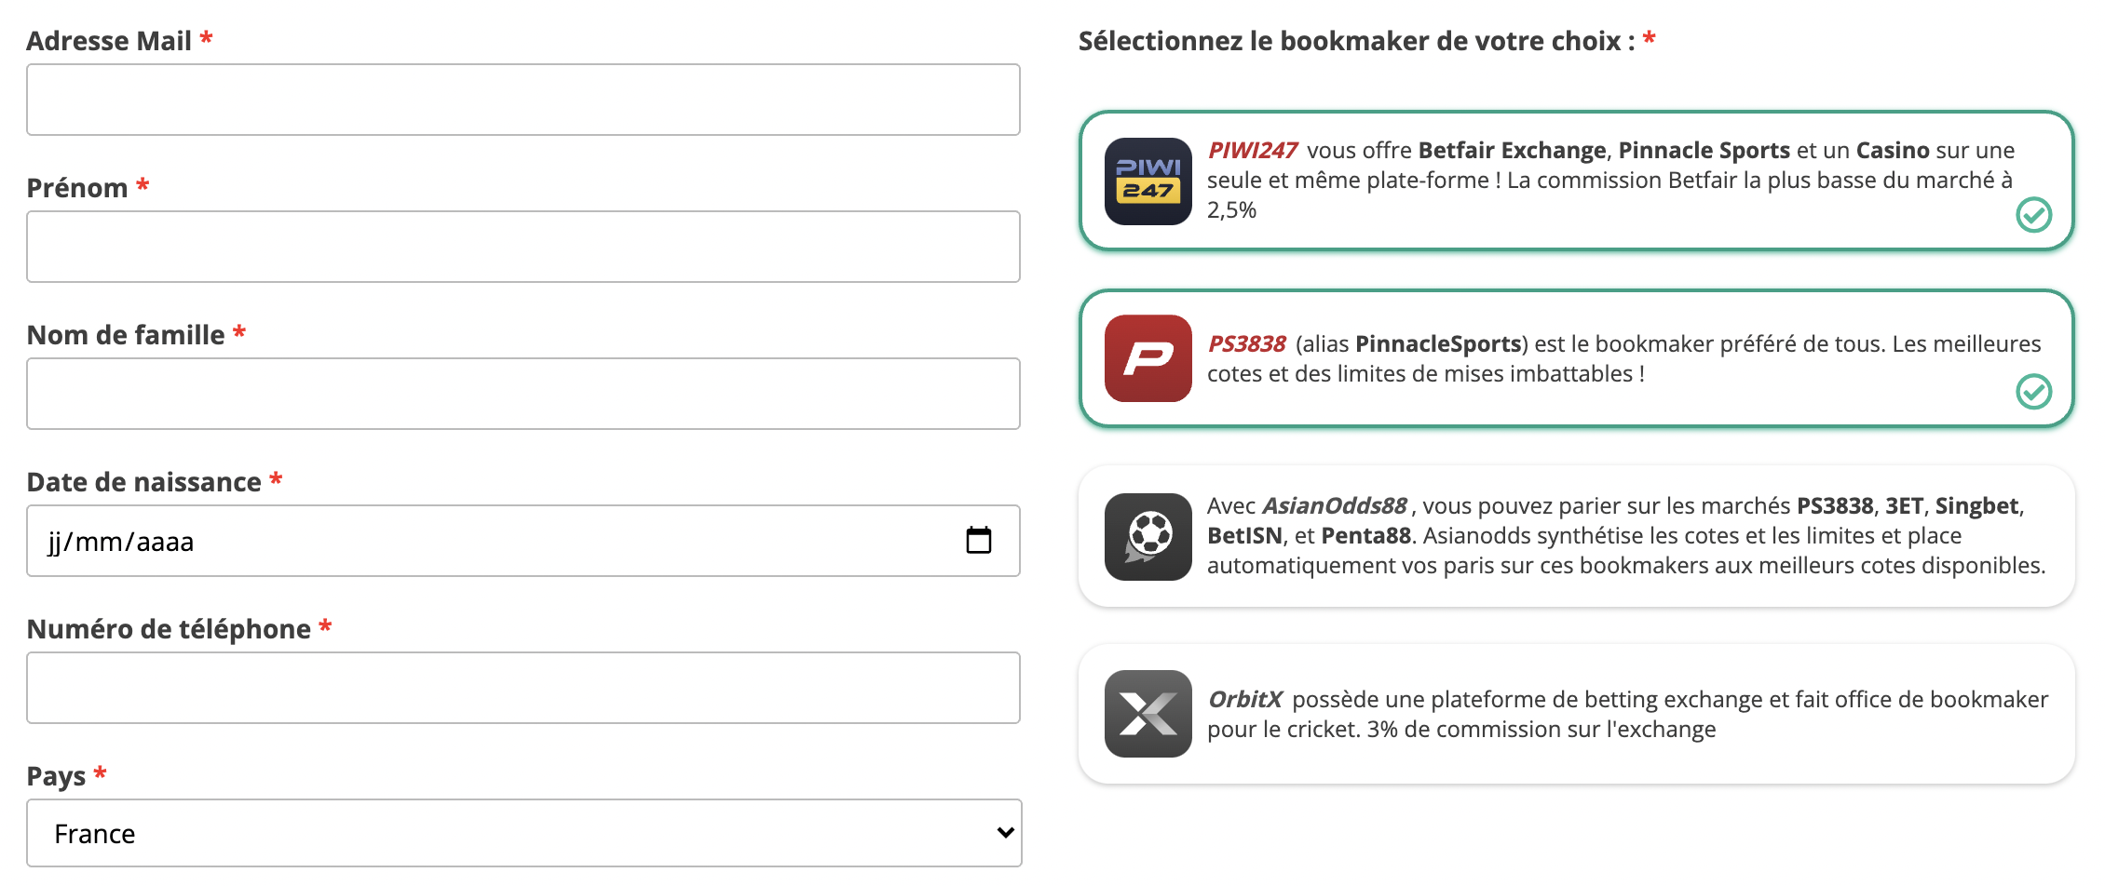This screenshot has height=886, width=2105.
Task: Click the Nom de famille field
Action: pyautogui.click(x=523, y=394)
